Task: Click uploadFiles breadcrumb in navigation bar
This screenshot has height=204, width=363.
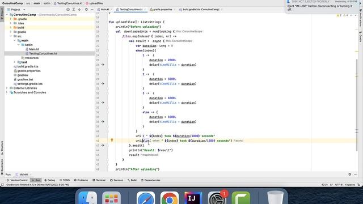Action: 95,3
